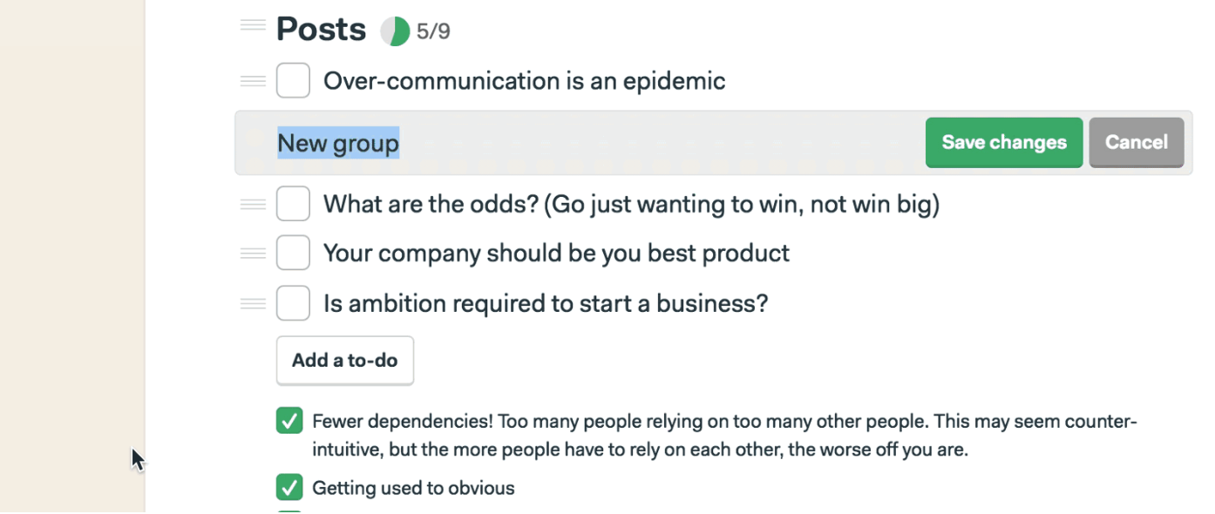The width and height of the screenshot is (1215, 514).
Task: Click drag handle next to Is ambition required
Action: (x=253, y=303)
